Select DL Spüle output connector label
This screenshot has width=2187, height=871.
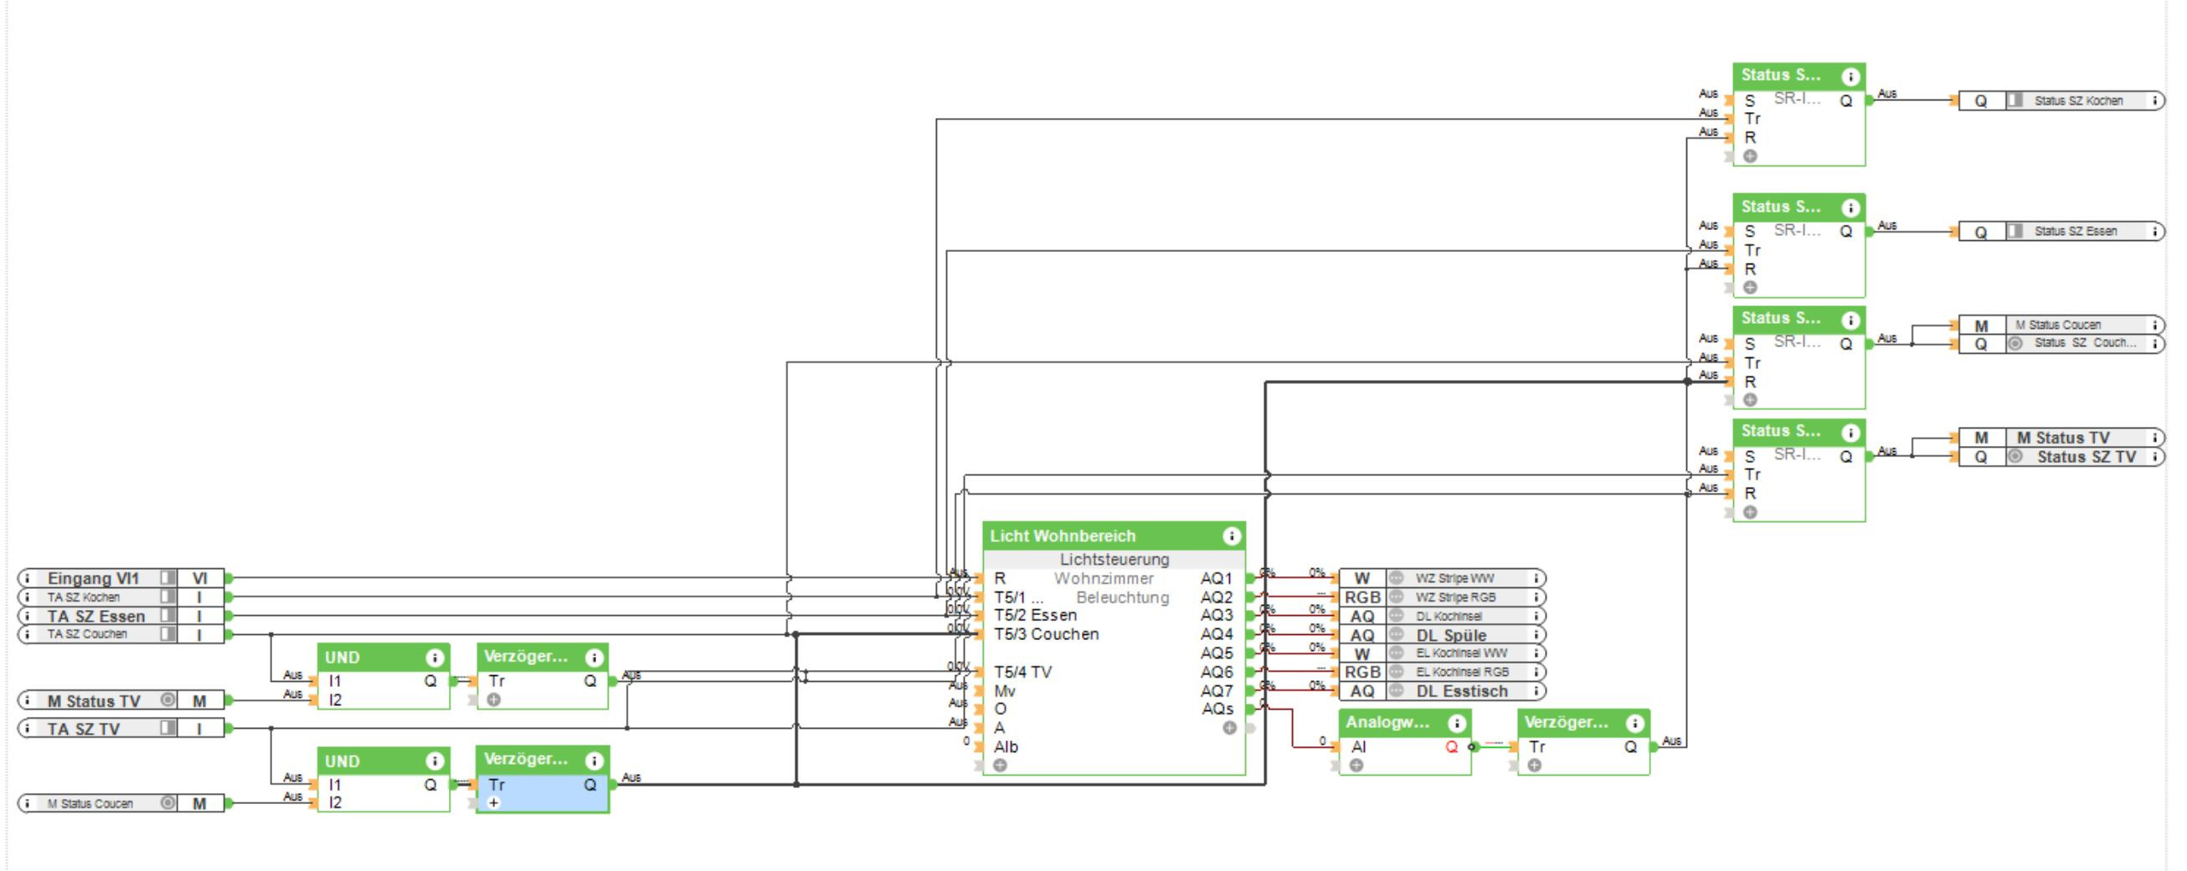pyautogui.click(x=1451, y=635)
